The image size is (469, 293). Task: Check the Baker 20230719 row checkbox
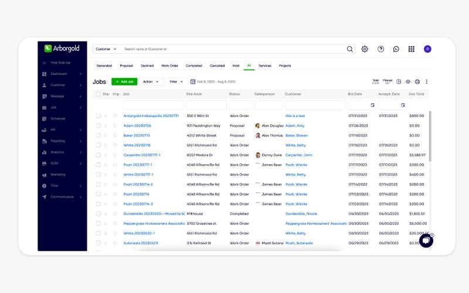point(98,135)
